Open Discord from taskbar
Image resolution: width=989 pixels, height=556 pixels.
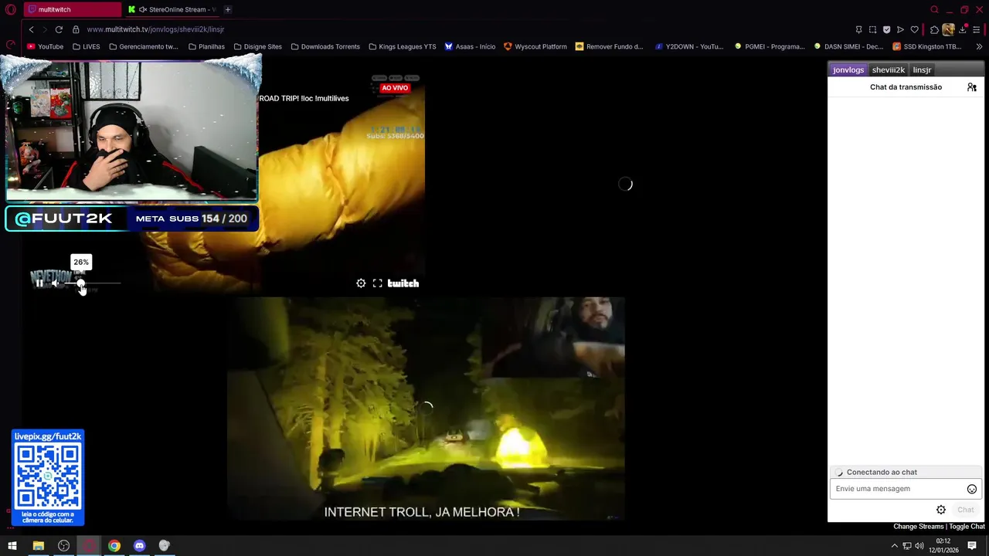pyautogui.click(x=139, y=546)
